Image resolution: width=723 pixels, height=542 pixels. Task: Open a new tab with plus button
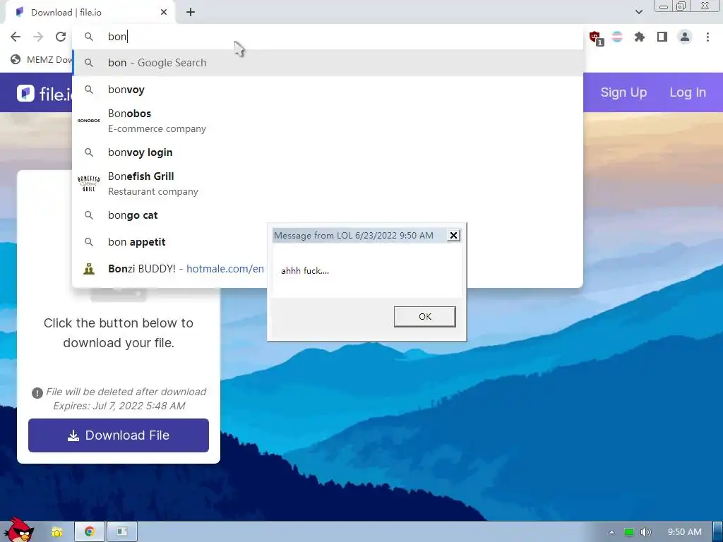coord(191,13)
